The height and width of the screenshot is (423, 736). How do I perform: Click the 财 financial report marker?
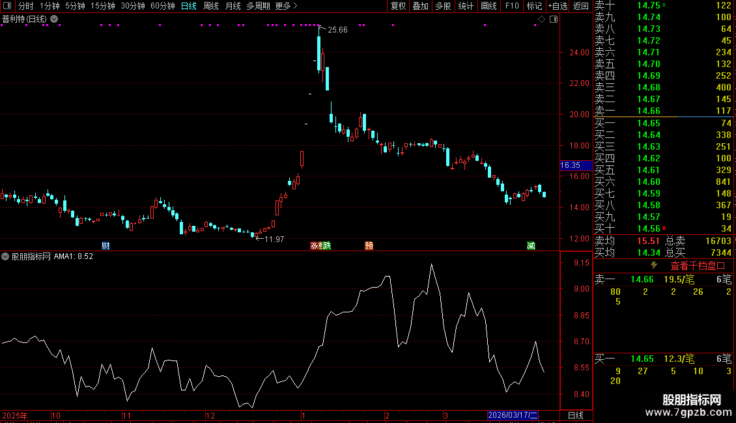pos(106,246)
